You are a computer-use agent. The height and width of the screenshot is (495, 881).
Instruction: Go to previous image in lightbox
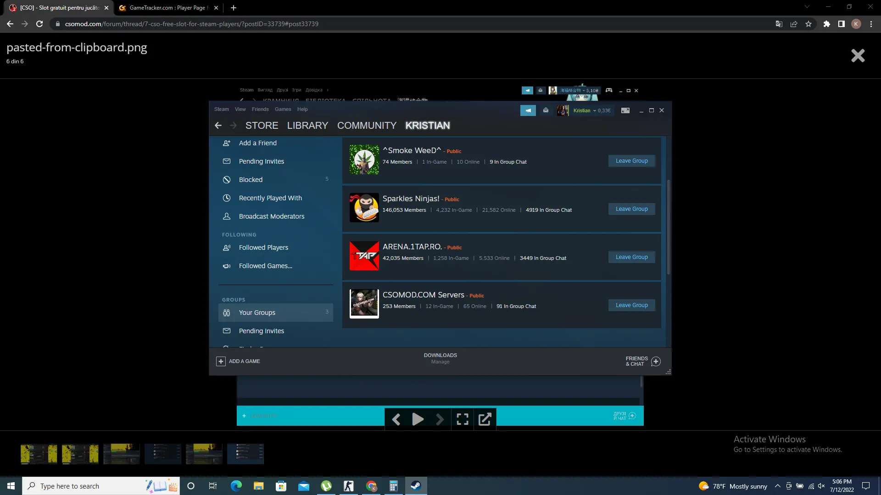point(396,419)
